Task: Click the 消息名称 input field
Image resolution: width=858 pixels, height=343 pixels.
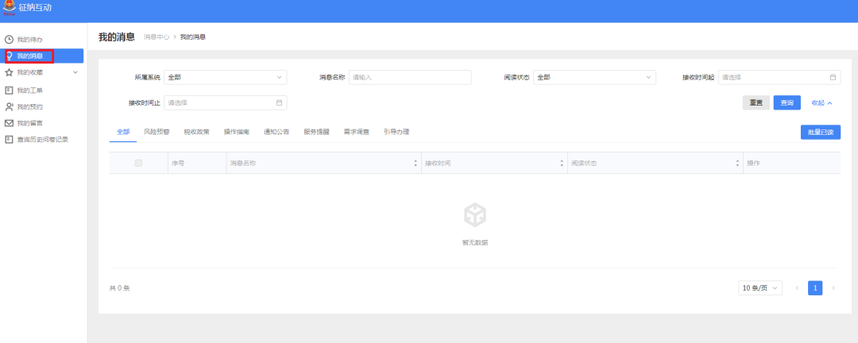Action: coord(410,77)
